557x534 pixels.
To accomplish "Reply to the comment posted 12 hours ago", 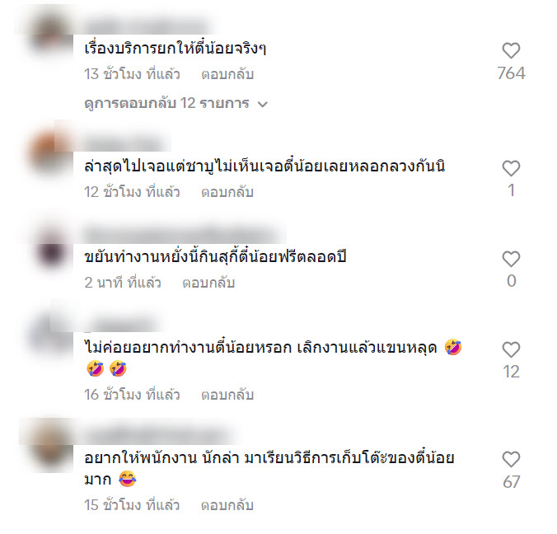I will [x=227, y=192].
